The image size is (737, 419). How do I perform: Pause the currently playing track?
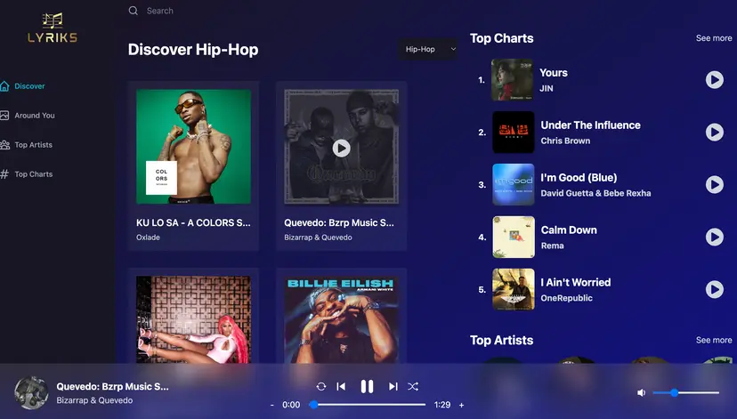367,386
